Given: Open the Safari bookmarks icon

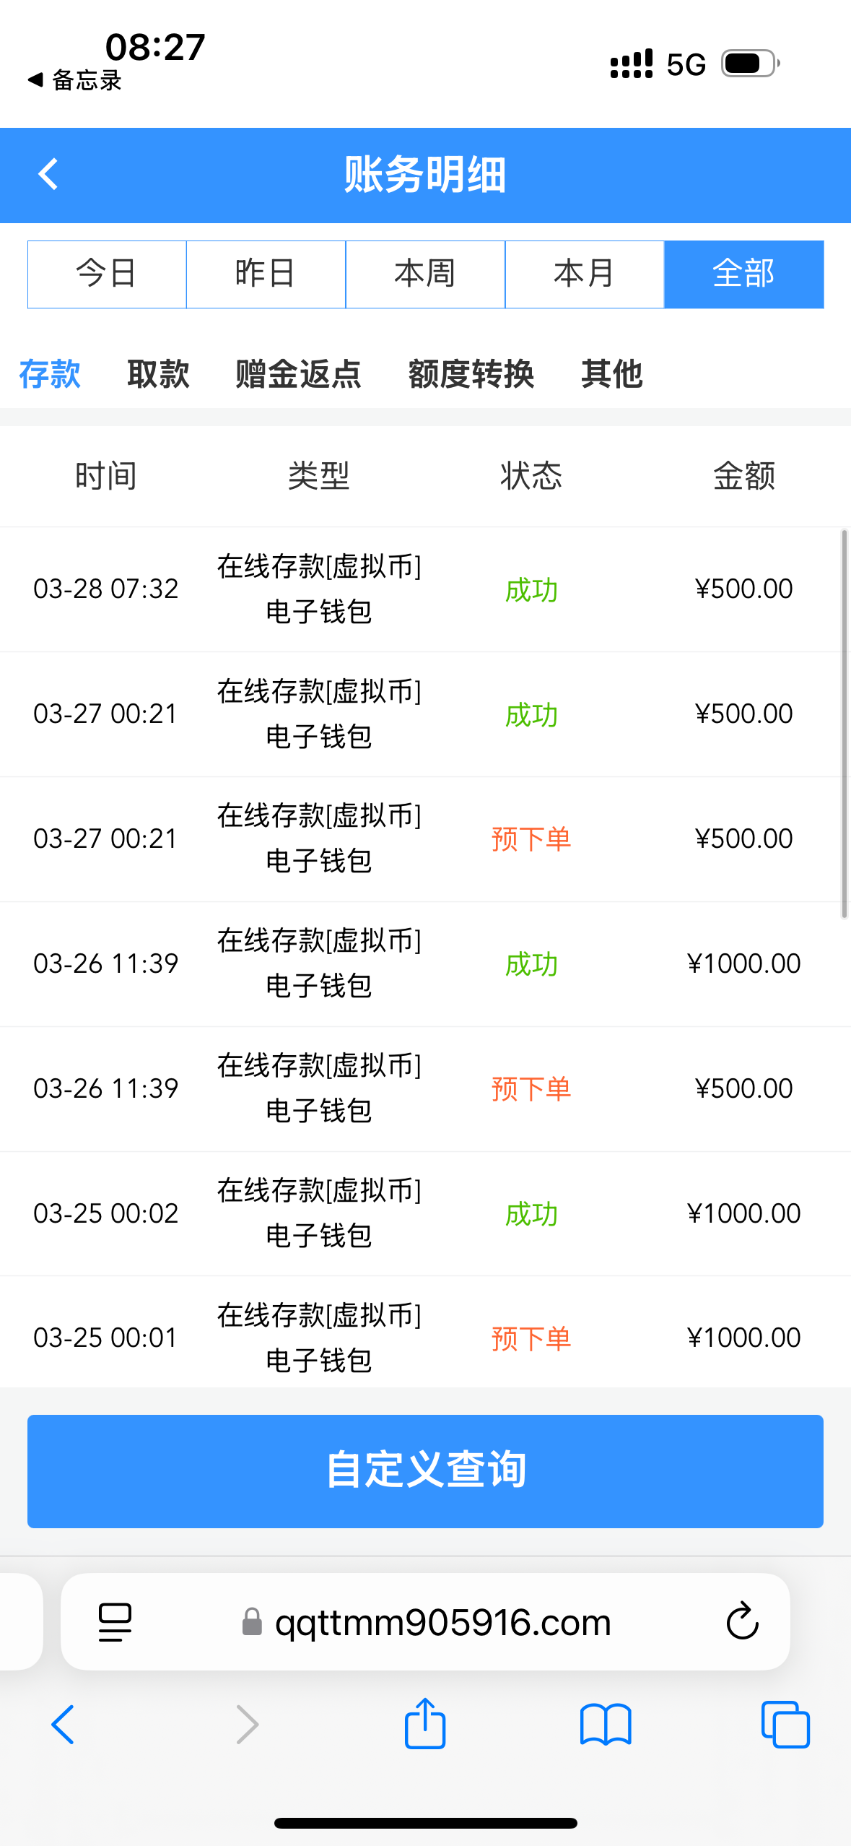Looking at the screenshot, I should [605, 1724].
